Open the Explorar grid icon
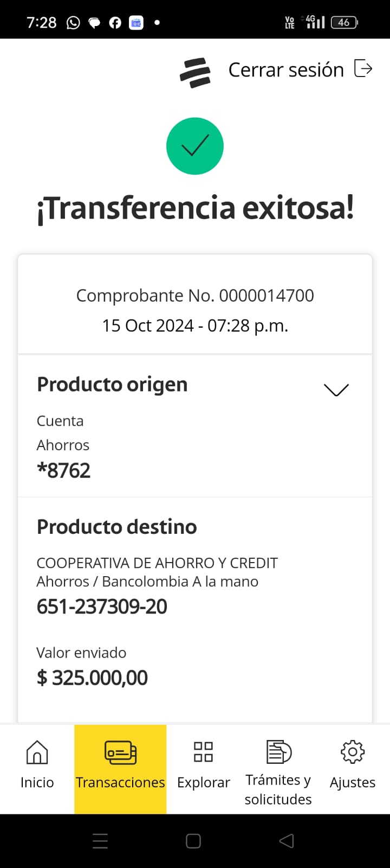390x868 pixels. (x=203, y=752)
